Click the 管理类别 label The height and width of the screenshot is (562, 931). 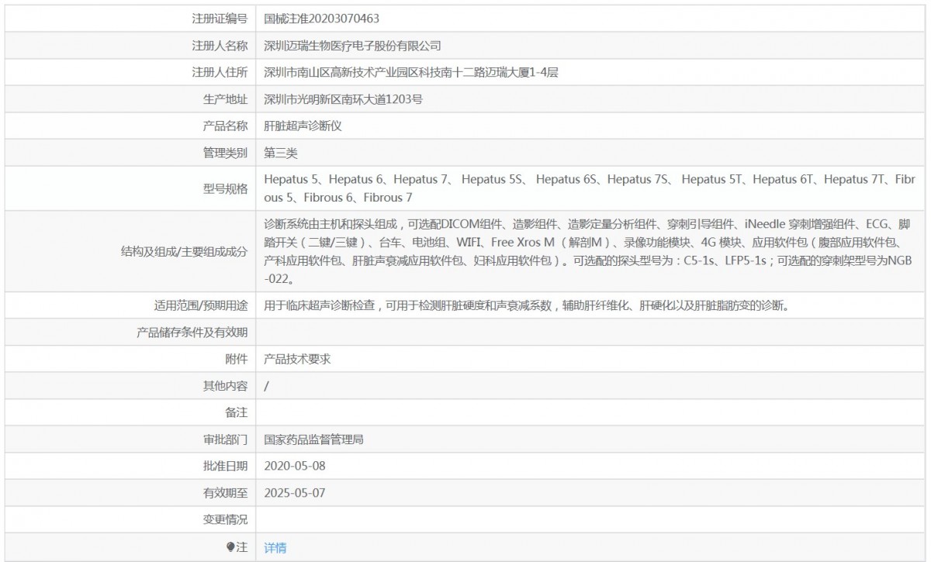(x=225, y=153)
